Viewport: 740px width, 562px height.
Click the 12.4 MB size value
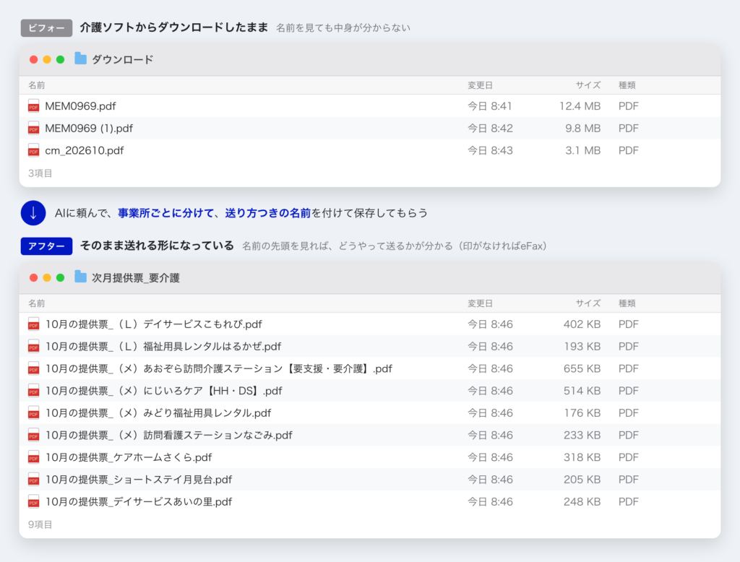[580, 106]
